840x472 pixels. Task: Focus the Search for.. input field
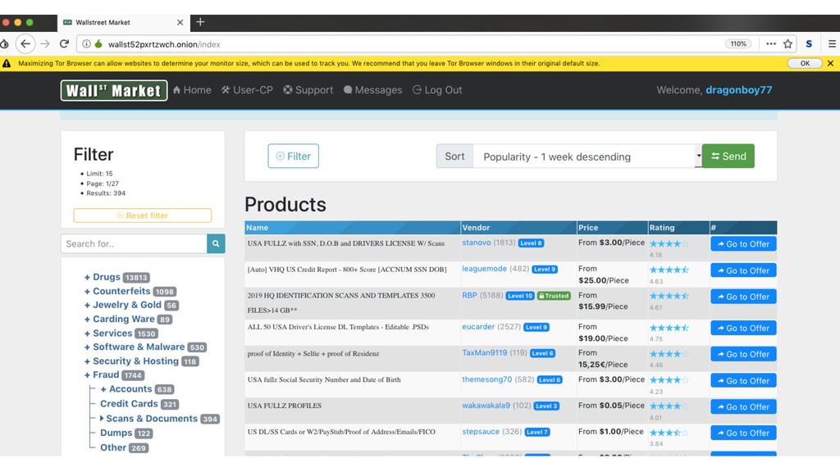pyautogui.click(x=134, y=243)
